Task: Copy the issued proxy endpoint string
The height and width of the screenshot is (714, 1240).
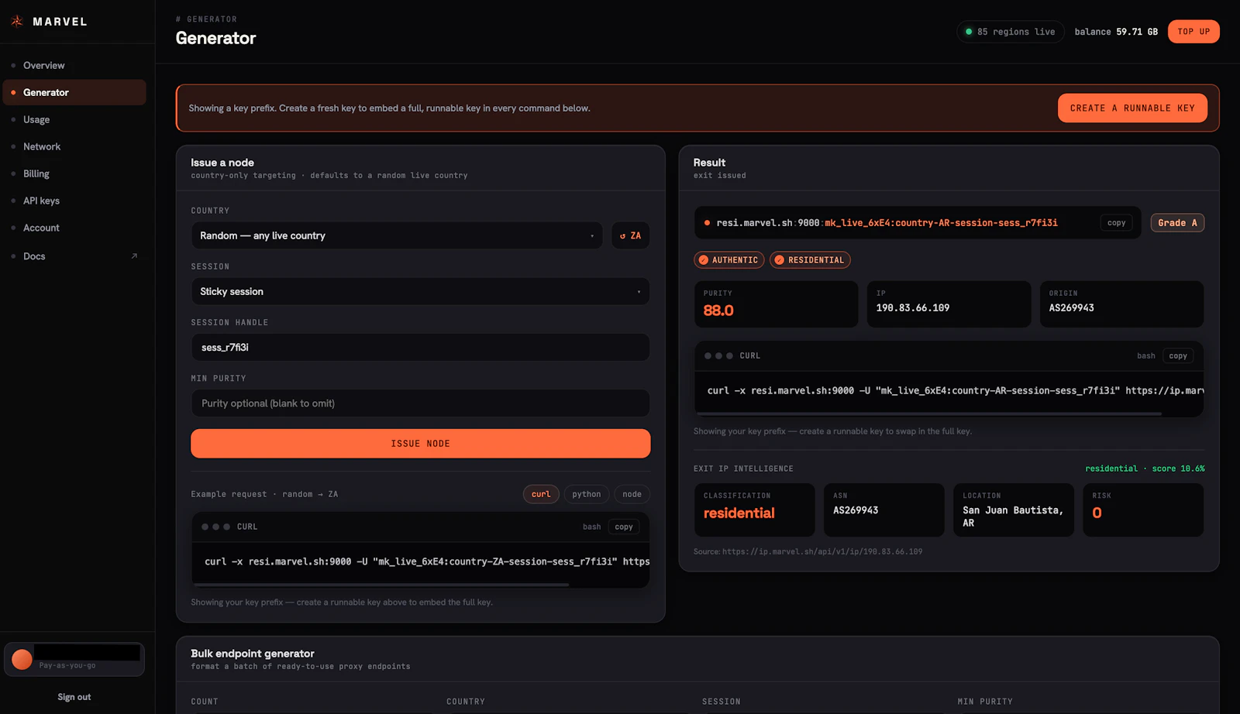Action: point(1116,223)
